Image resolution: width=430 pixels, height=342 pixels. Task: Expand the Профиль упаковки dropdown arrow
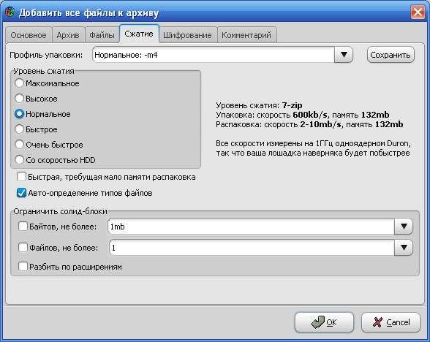tap(344, 55)
